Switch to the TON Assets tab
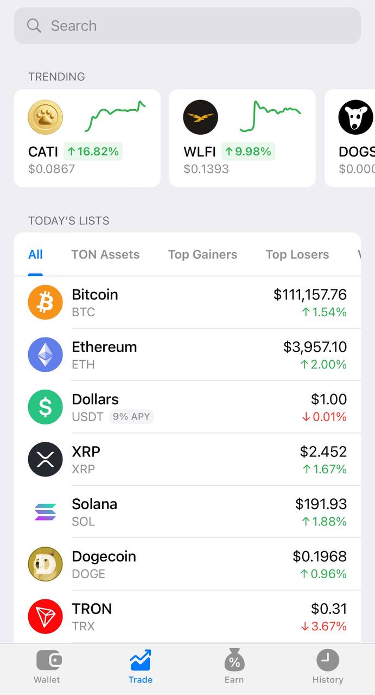 (105, 254)
